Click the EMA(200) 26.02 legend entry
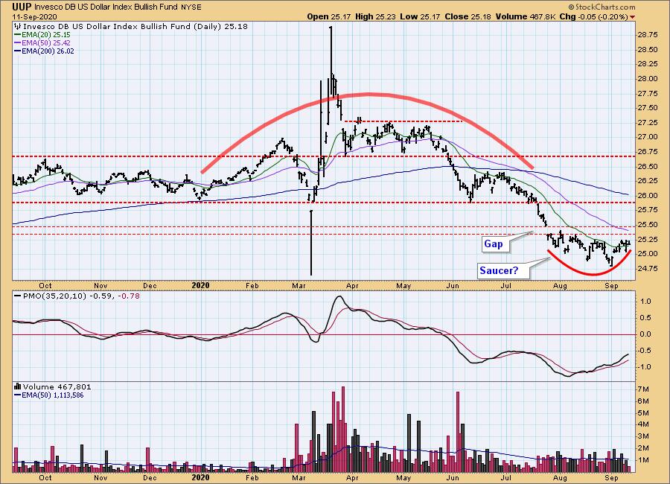The image size is (670, 484). click(48, 51)
